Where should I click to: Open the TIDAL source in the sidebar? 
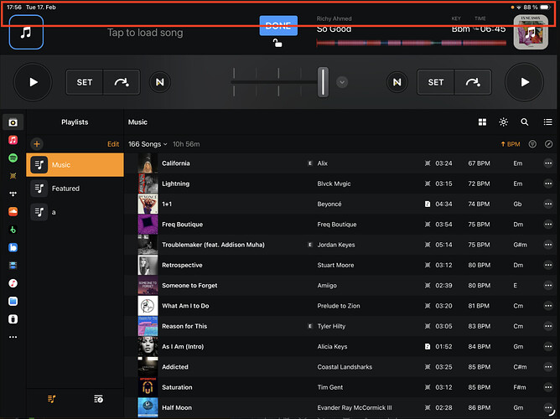[13, 193]
